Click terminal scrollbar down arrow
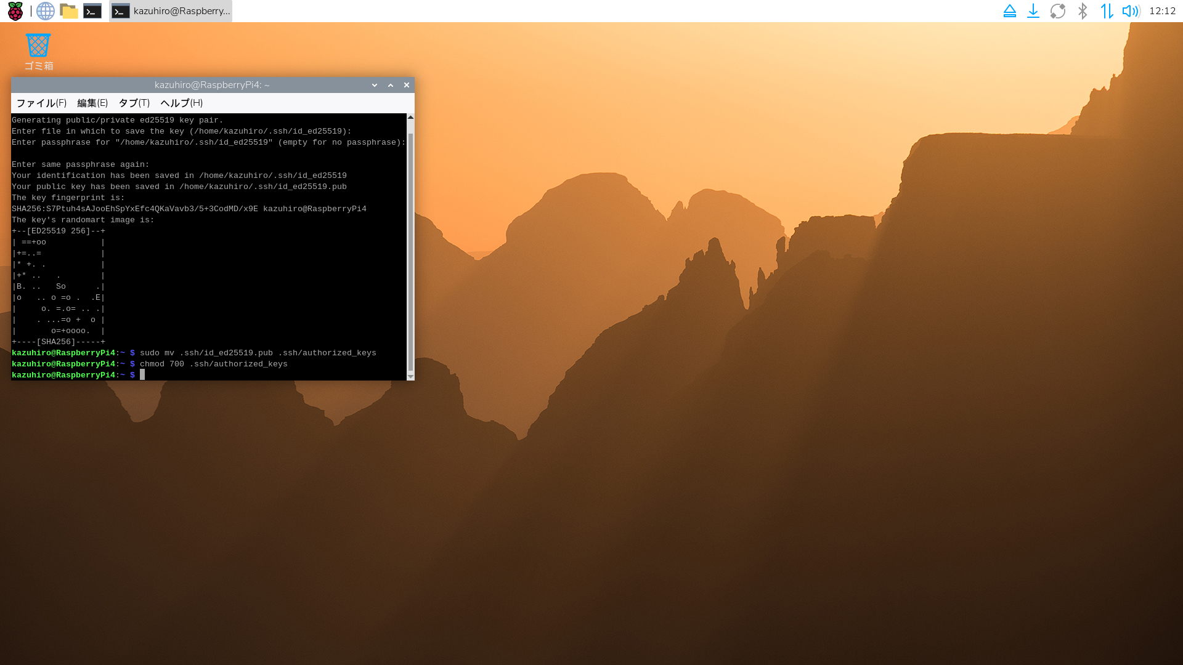The height and width of the screenshot is (665, 1183). point(410,376)
